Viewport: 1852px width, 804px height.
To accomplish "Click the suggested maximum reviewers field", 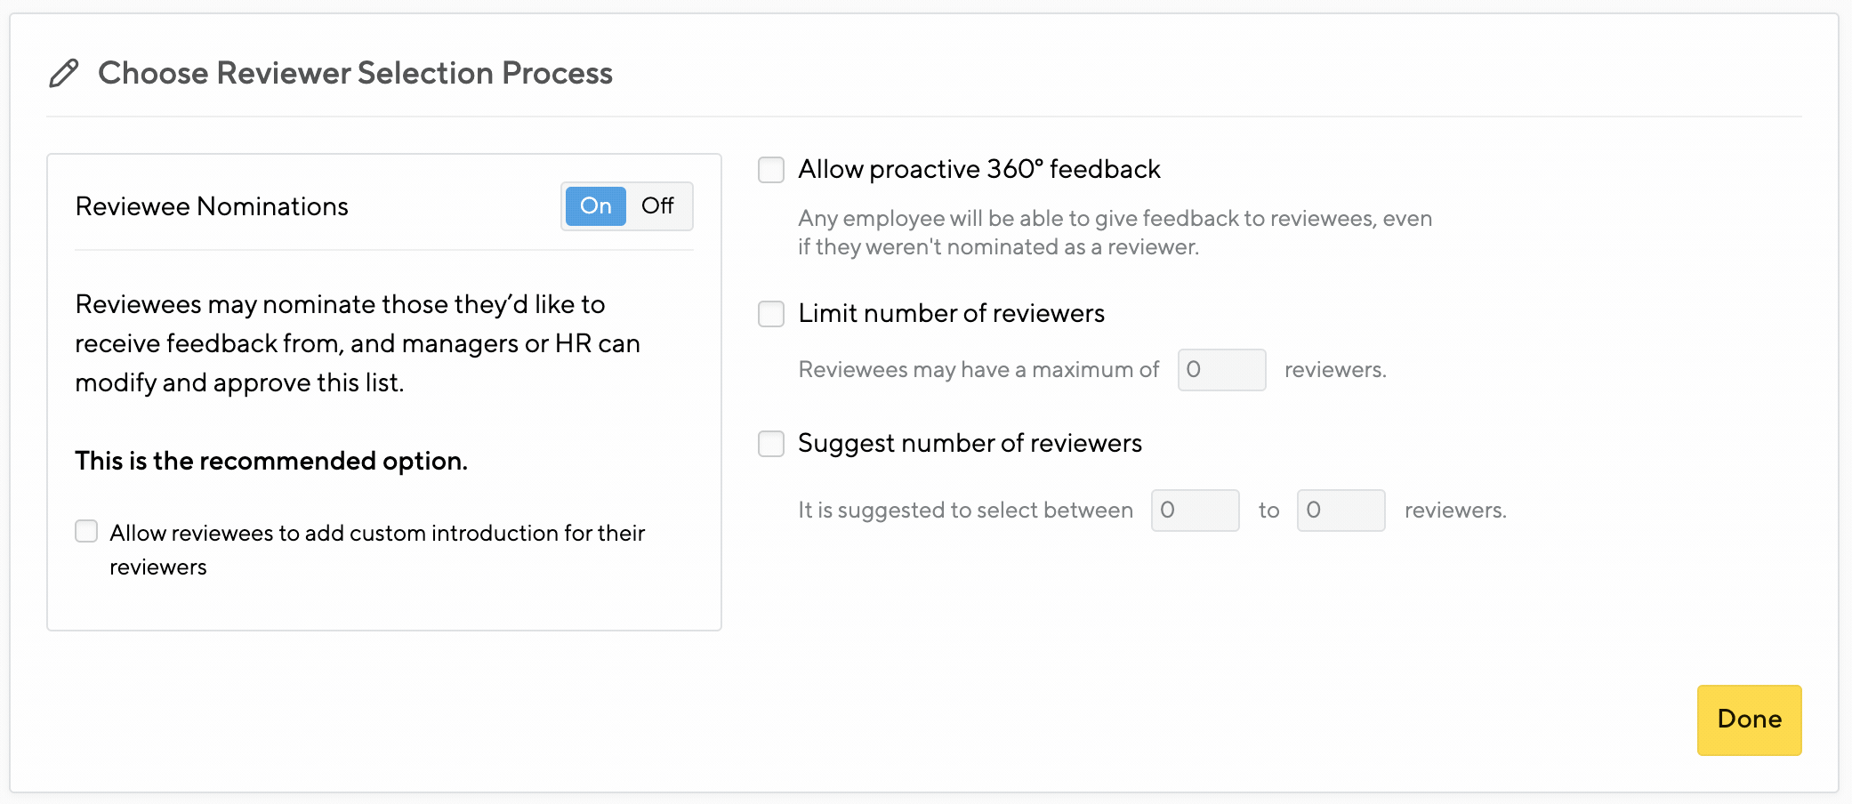I will (x=1341, y=510).
